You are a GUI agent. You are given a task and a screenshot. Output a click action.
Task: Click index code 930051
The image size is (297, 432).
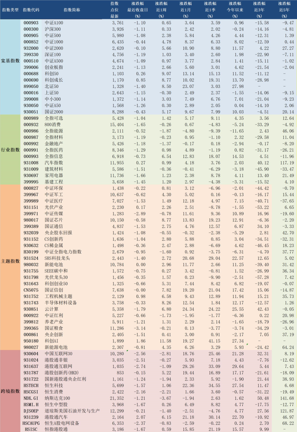point(31,112)
